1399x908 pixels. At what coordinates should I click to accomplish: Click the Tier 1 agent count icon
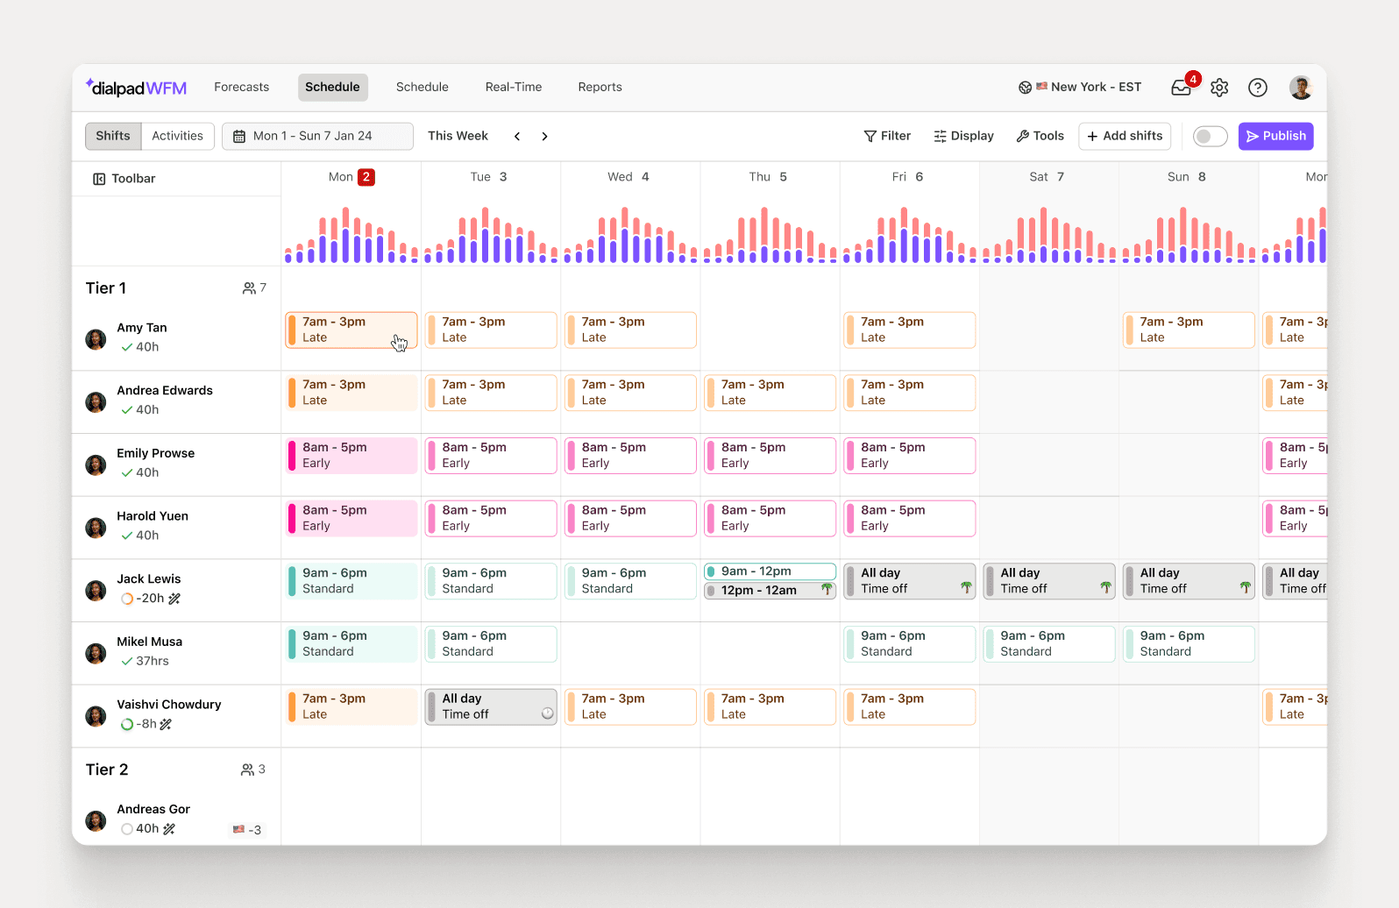pyautogui.click(x=250, y=288)
